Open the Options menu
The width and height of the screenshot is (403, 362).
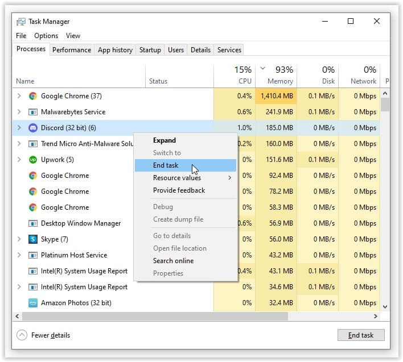click(x=46, y=36)
